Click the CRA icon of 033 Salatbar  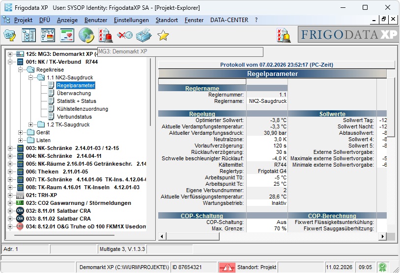click(x=20, y=219)
